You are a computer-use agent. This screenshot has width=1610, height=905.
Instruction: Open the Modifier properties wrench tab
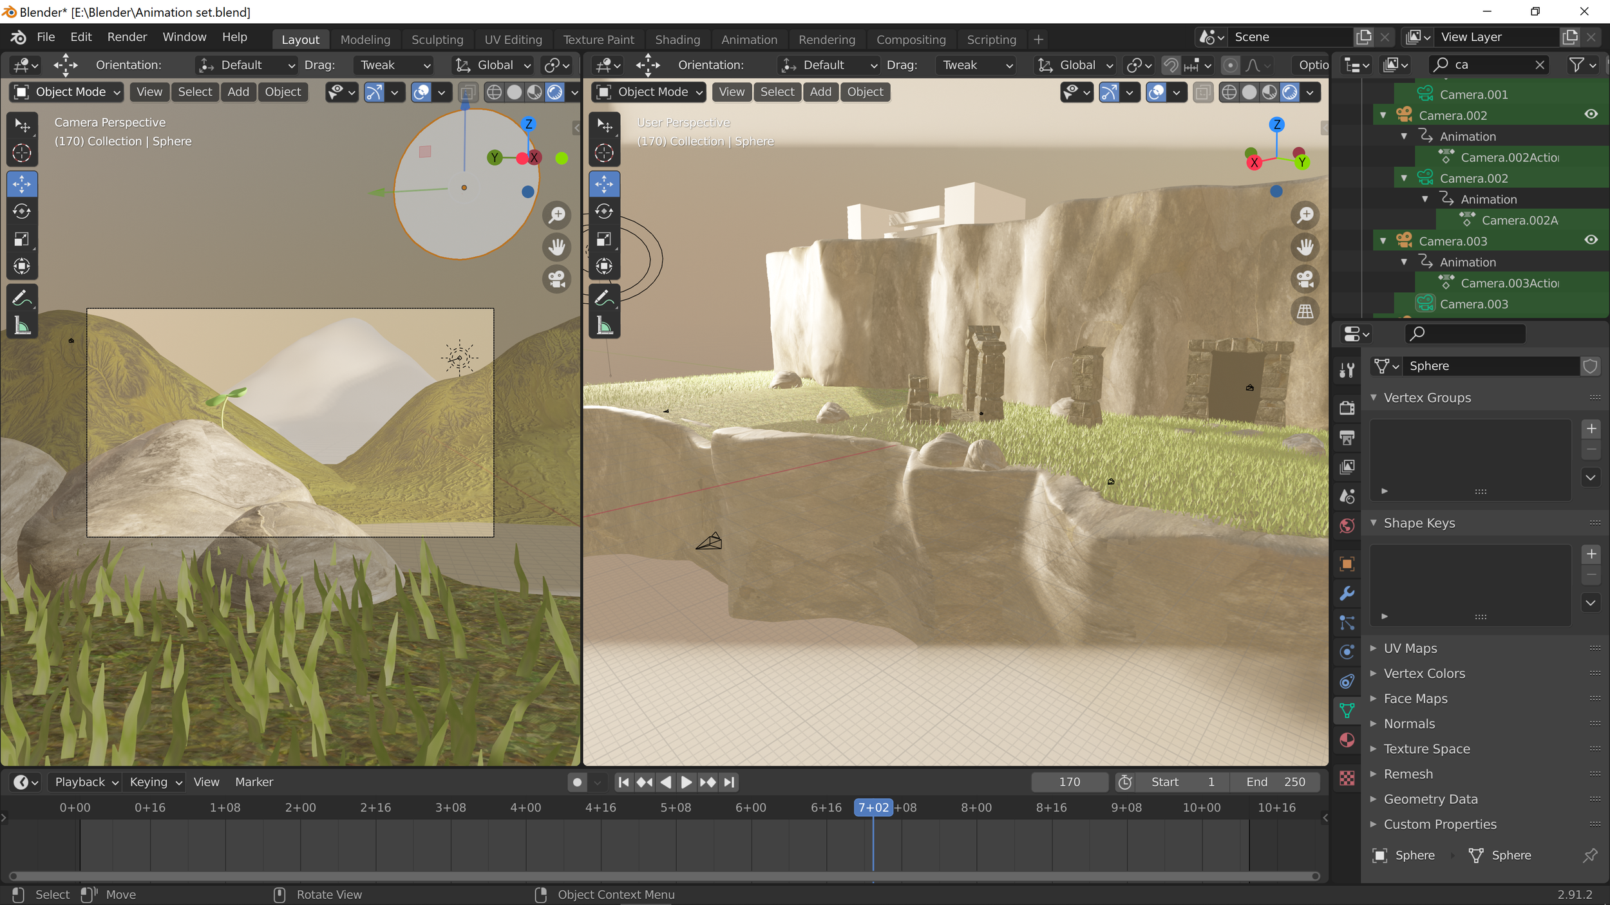1347,593
